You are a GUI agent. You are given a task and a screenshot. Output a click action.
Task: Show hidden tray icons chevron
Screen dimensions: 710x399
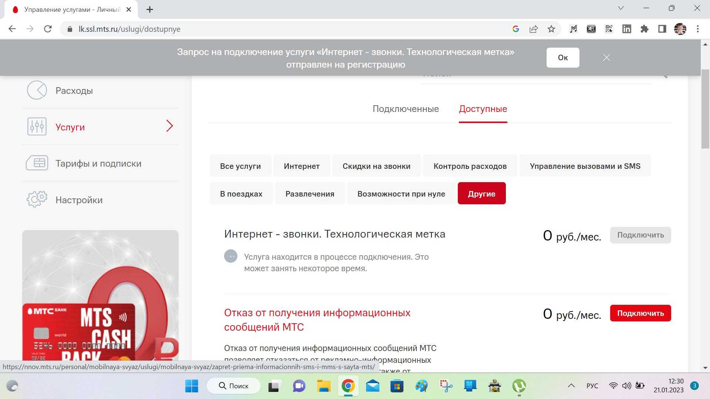point(571,386)
